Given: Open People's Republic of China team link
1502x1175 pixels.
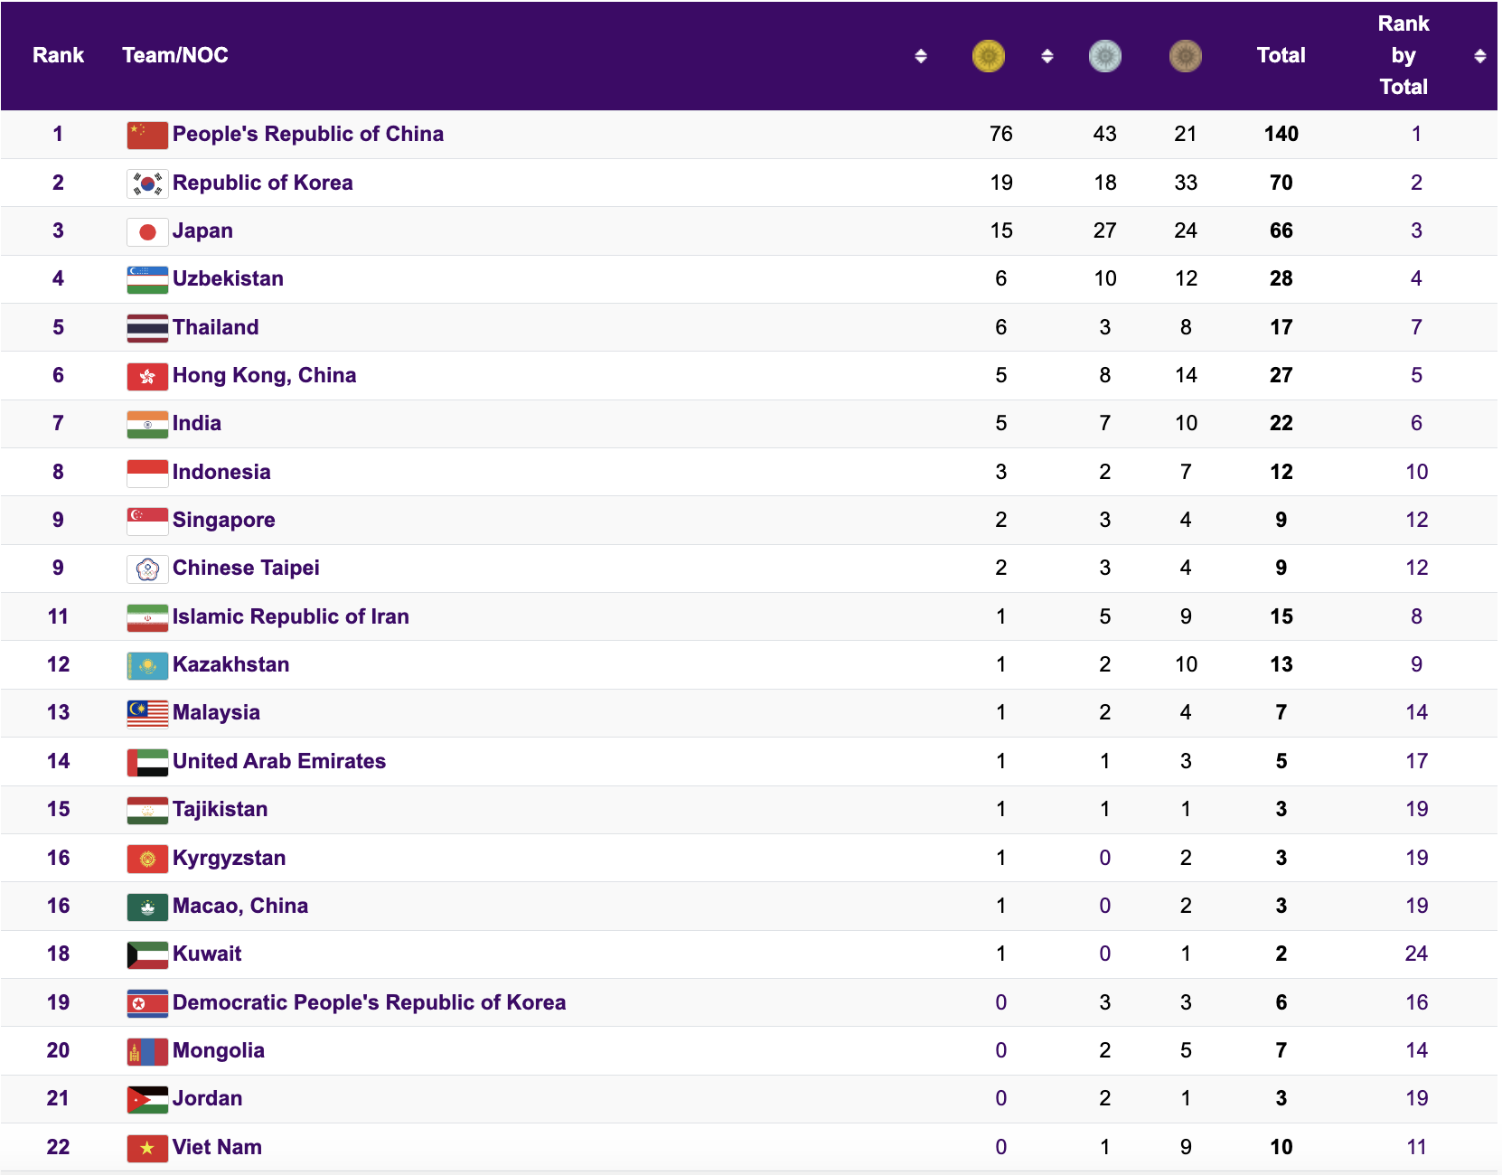Looking at the screenshot, I should [x=308, y=134].
